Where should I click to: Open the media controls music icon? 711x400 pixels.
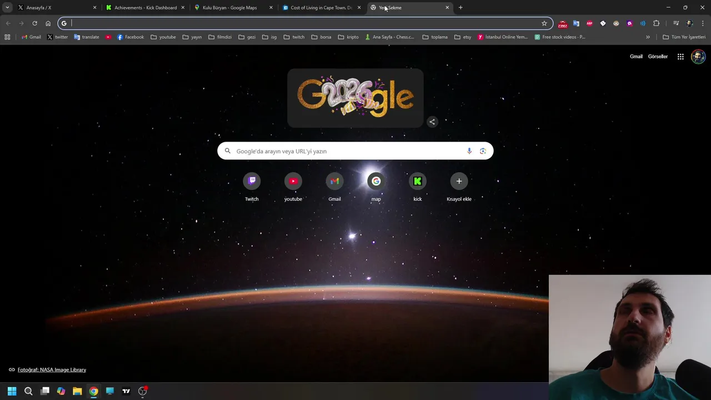click(x=676, y=23)
